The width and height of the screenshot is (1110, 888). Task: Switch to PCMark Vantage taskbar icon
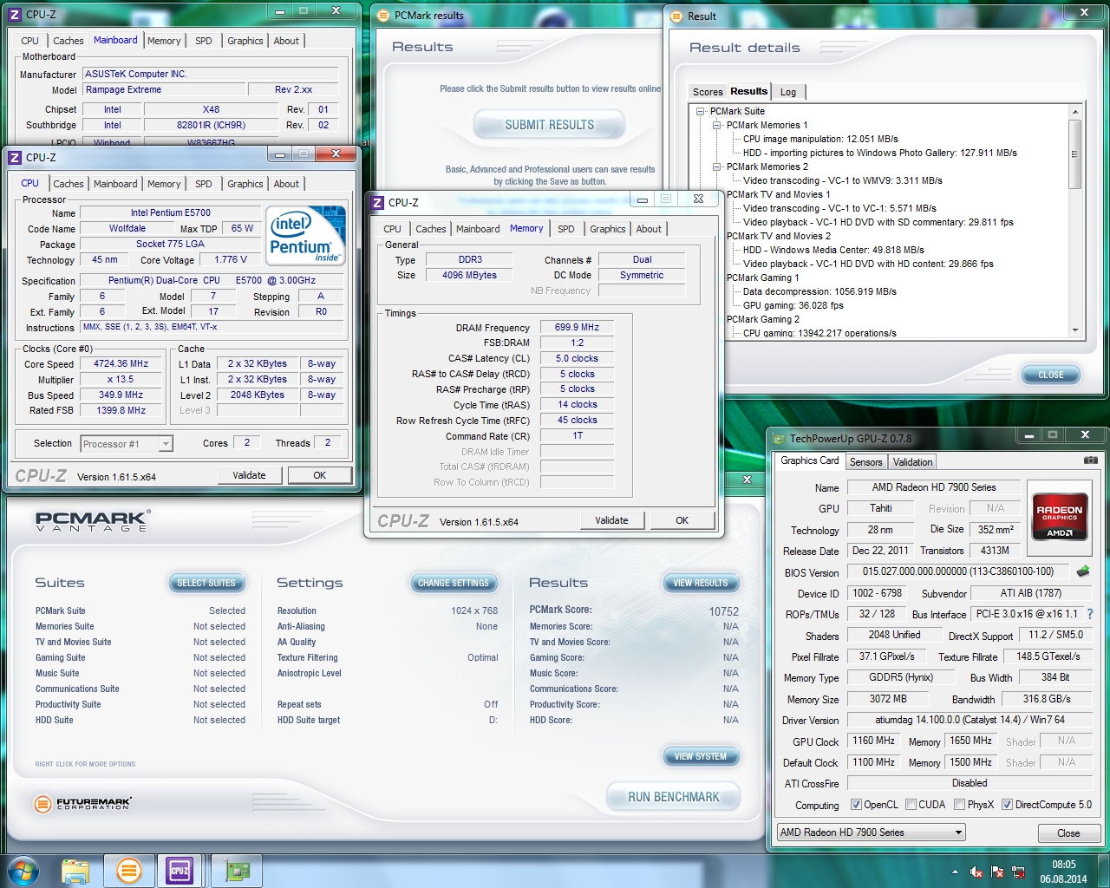click(x=129, y=871)
